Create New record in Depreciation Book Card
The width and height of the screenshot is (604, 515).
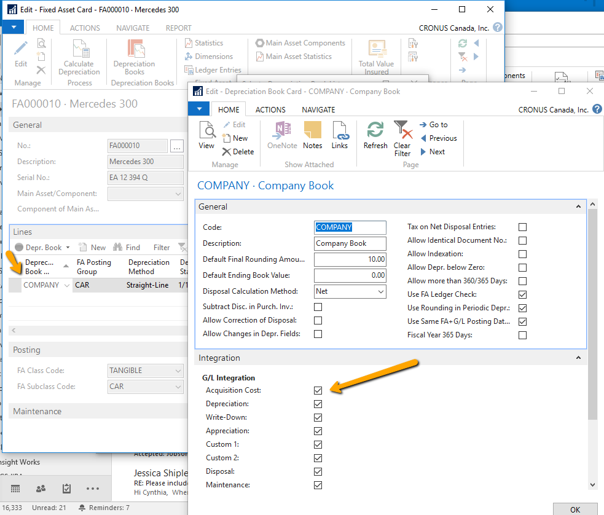click(235, 138)
